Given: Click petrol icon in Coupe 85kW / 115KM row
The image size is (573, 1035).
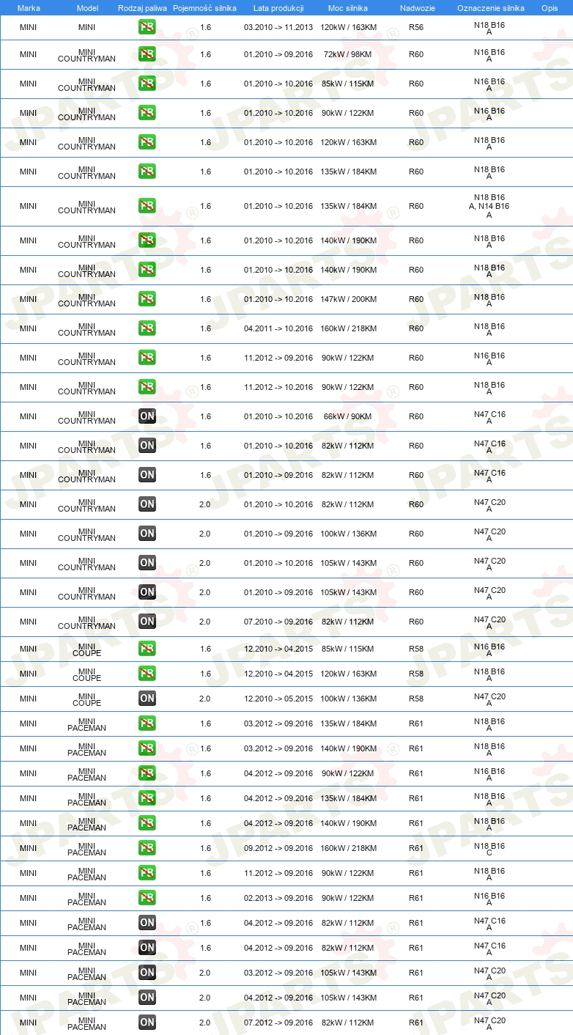Looking at the screenshot, I should pyautogui.click(x=147, y=649).
